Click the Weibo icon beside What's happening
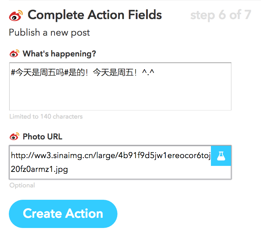Screen dimensions: 261x240 pyautogui.click(x=14, y=54)
